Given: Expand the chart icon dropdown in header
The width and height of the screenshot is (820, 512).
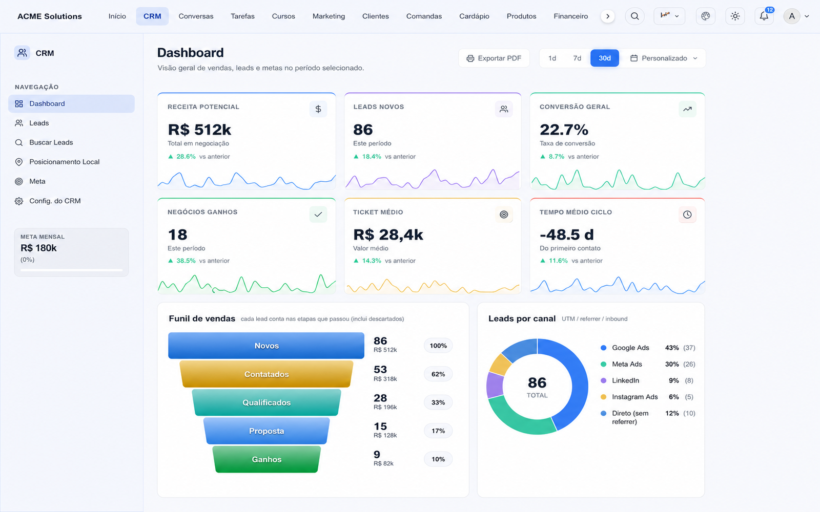Looking at the screenshot, I should pos(669,16).
